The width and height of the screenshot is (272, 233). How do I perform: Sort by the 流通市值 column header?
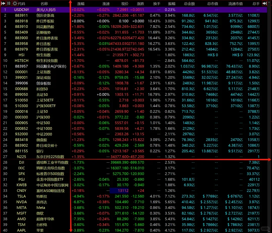[235, 4]
